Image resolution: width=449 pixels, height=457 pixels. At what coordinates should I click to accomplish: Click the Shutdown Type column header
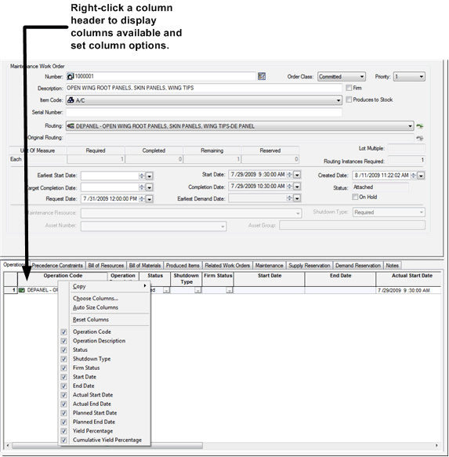186,279
